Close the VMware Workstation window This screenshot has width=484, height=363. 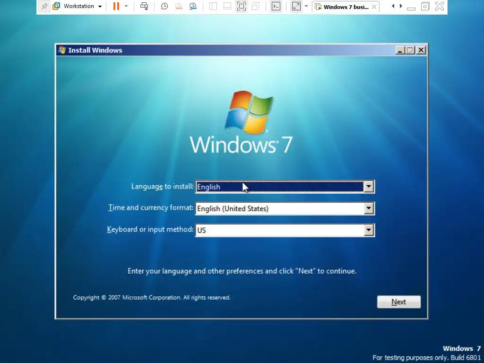440,6
